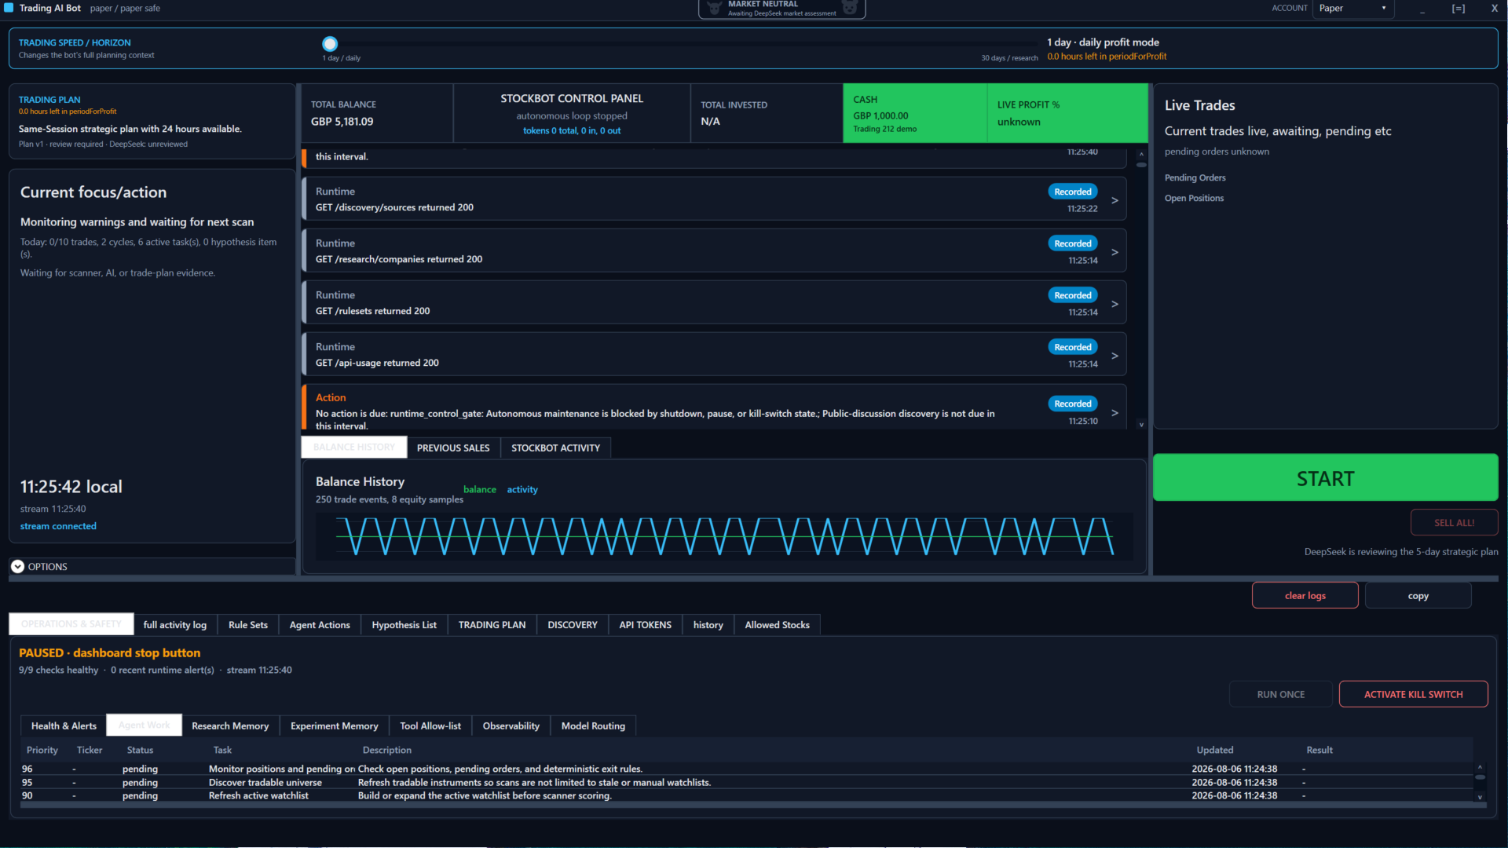The image size is (1508, 848).
Task: Click ACTIVATE KILL SWITCH button
Action: (1414, 694)
